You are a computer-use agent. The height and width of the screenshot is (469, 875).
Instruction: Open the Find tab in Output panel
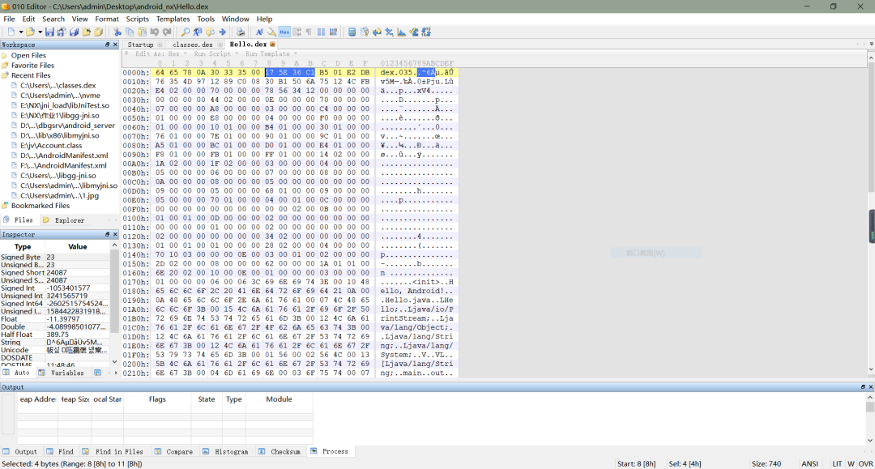tap(60, 452)
